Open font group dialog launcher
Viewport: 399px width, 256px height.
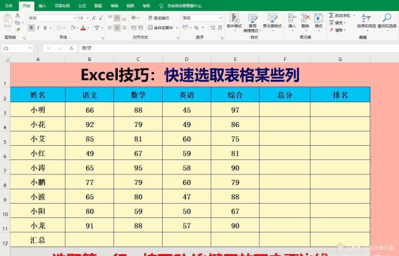(103, 38)
